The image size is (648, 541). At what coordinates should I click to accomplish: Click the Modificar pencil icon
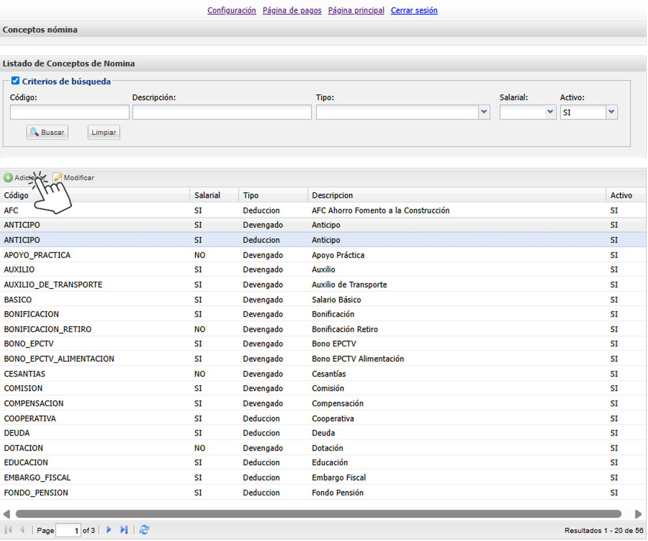(x=58, y=178)
